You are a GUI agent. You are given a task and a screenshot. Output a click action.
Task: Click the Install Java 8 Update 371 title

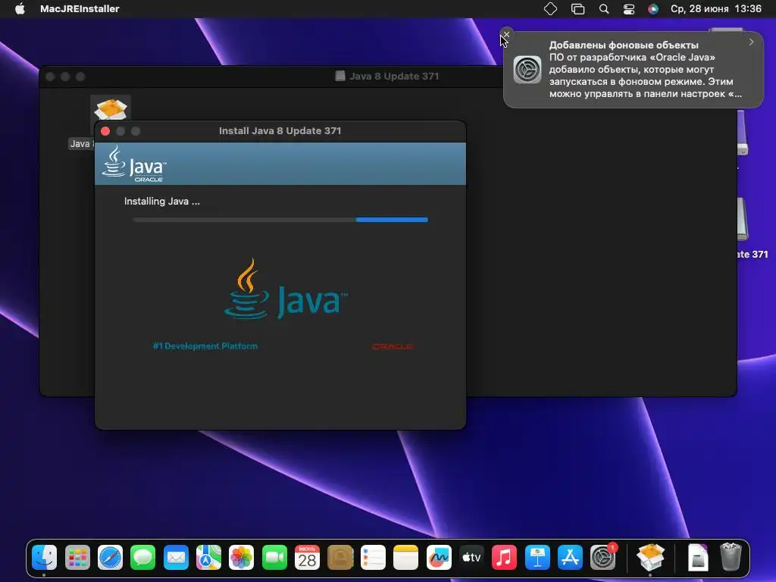click(280, 130)
